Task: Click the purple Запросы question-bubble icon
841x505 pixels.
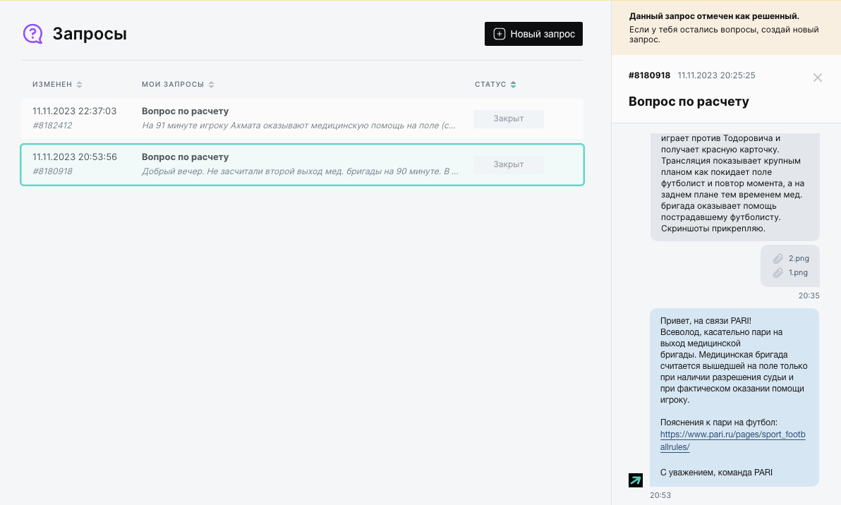Action: click(x=32, y=34)
